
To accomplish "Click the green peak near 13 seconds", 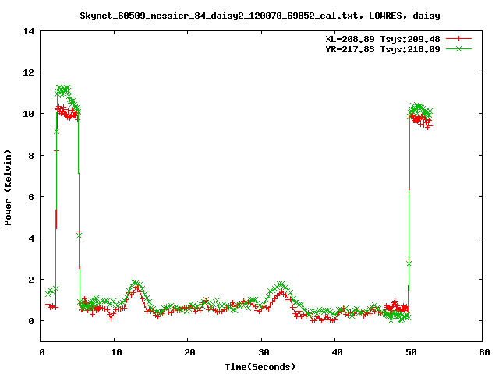I will click(x=136, y=283).
